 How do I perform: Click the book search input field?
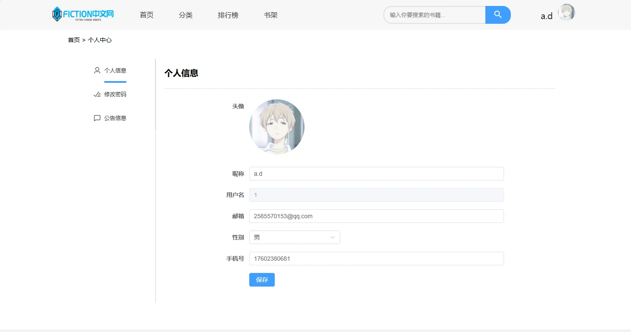pyautogui.click(x=434, y=15)
